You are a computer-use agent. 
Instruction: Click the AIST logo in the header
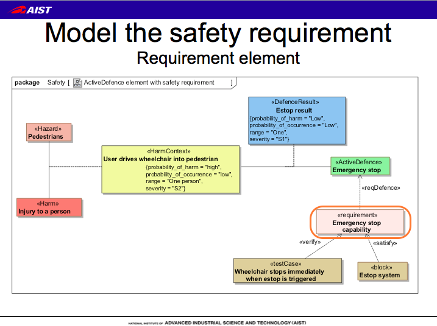[x=30, y=10]
